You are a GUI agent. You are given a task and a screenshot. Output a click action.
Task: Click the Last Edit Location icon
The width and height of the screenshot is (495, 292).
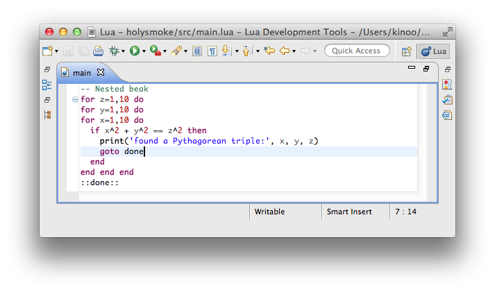tap(269, 51)
